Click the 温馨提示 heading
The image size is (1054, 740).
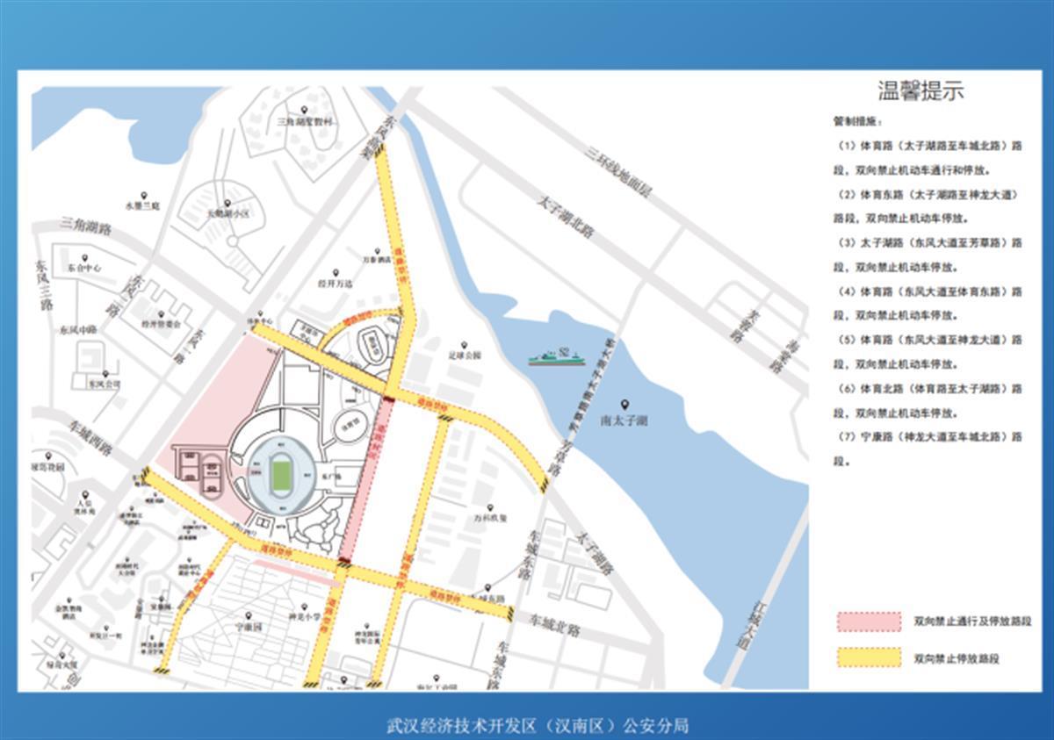click(x=922, y=91)
